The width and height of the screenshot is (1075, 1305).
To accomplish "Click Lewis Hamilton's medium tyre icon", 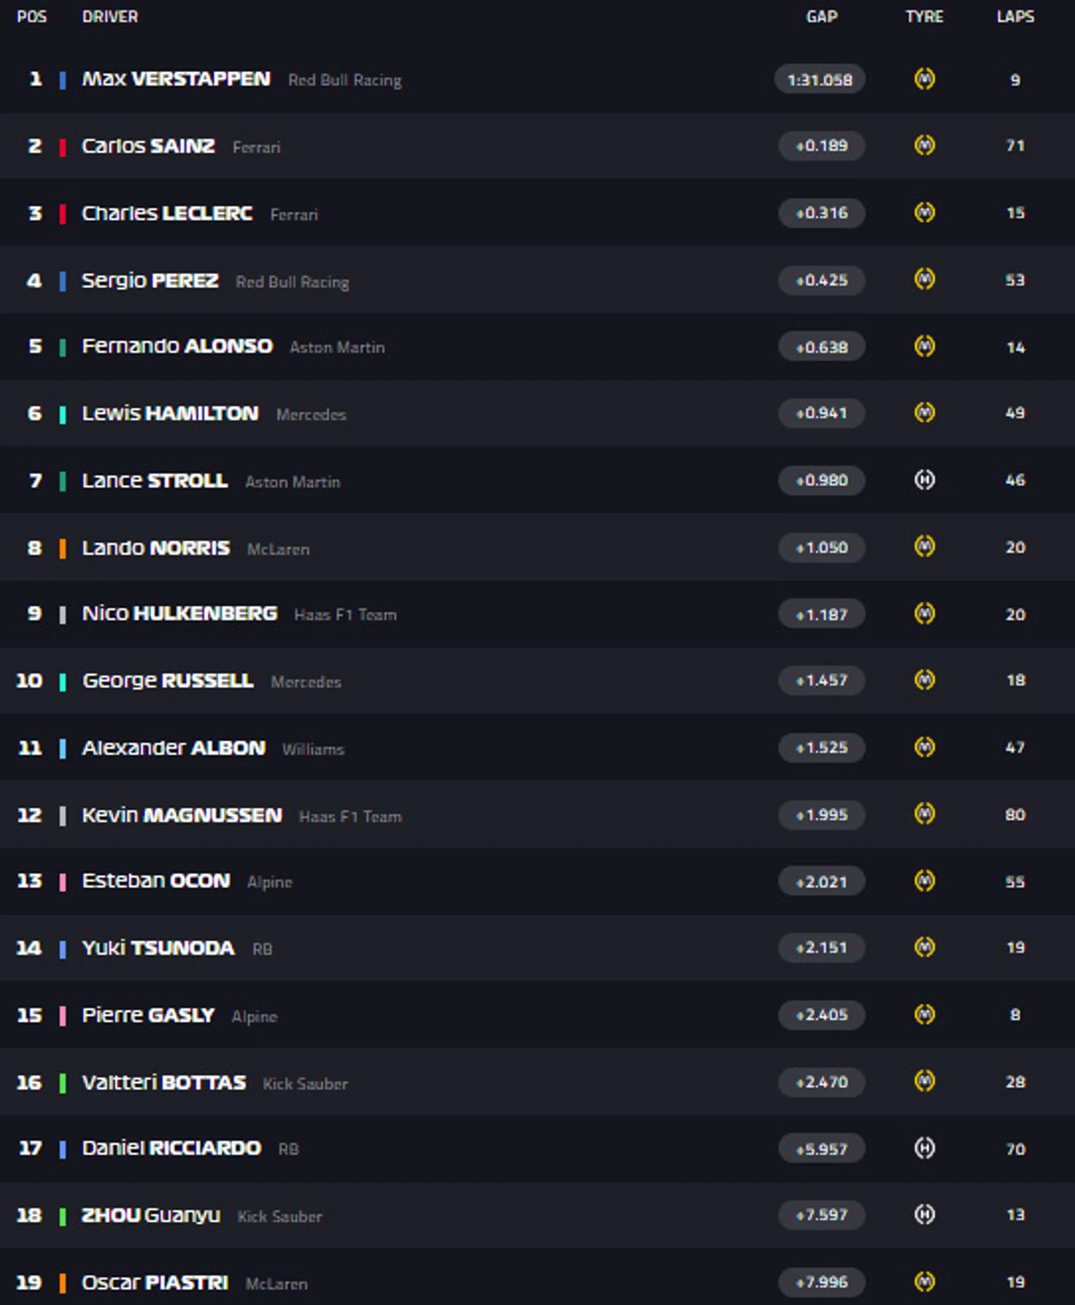I will coord(924,412).
